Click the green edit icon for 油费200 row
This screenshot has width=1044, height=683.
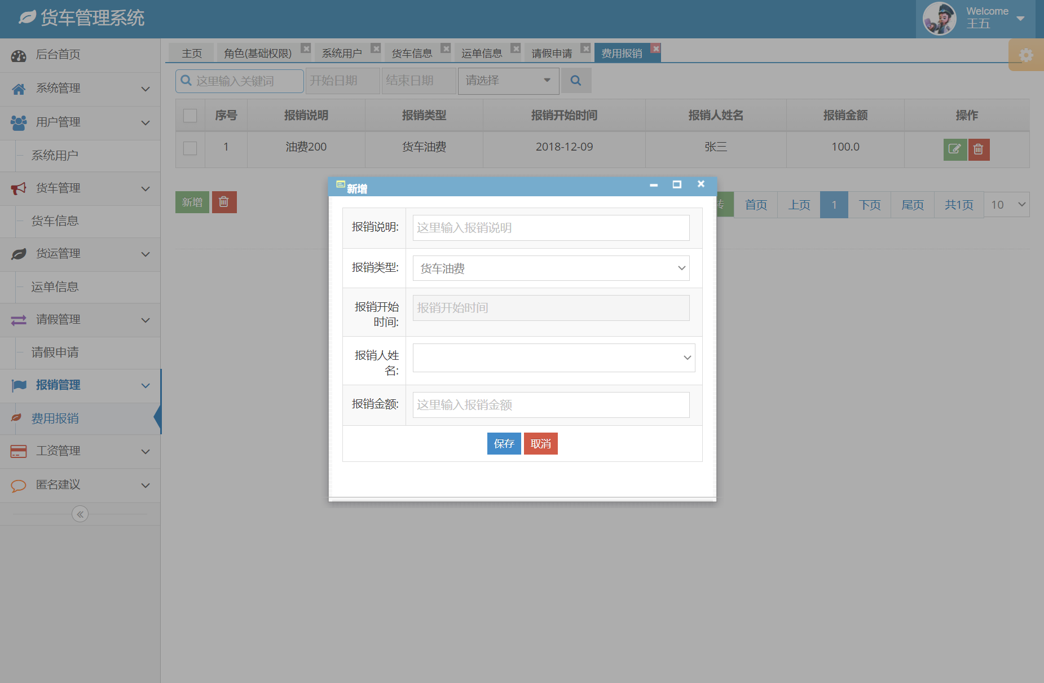point(954,149)
